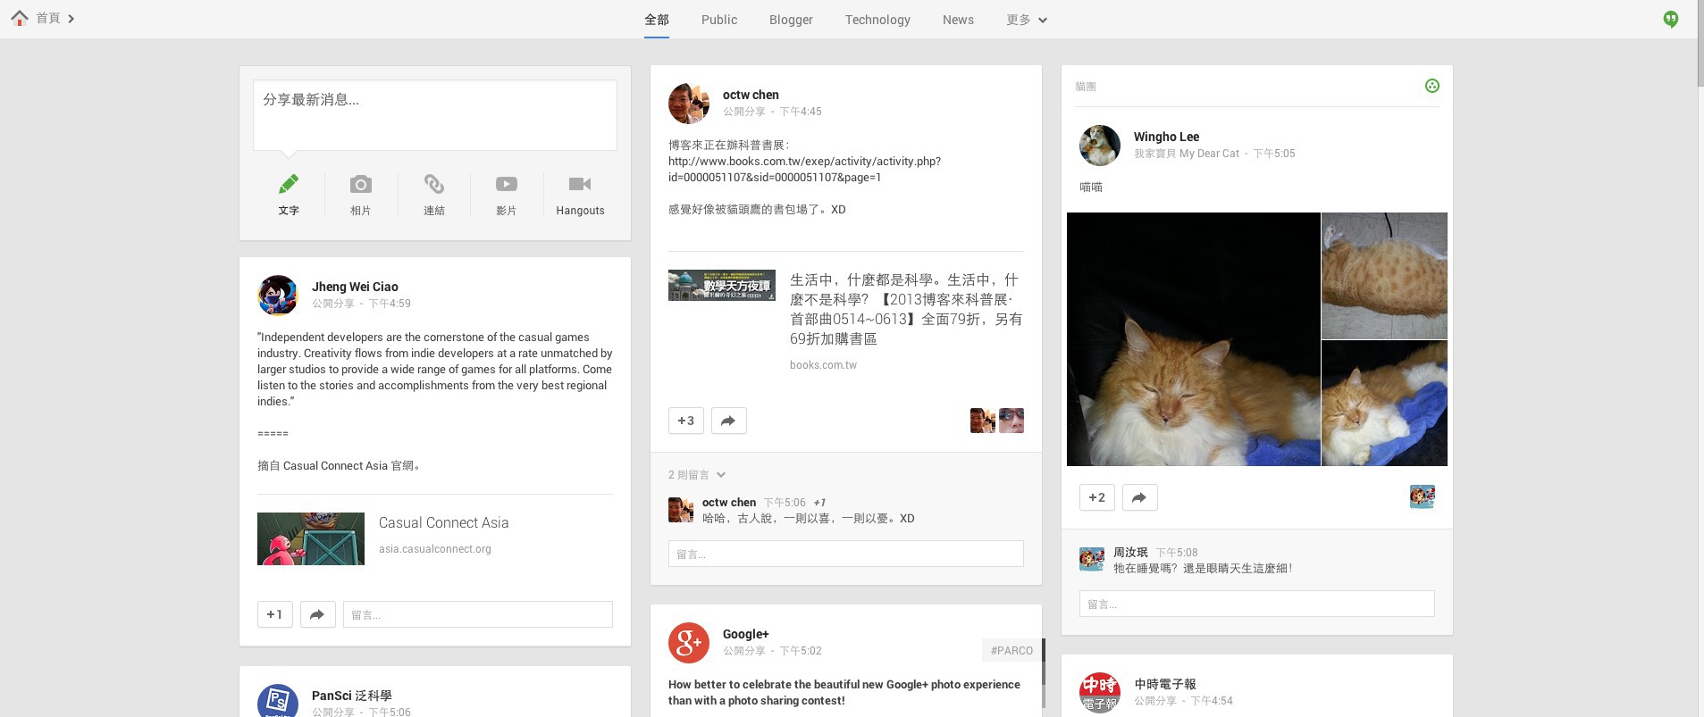Select the text post pencil icon
The height and width of the screenshot is (717, 1704).
[289, 184]
